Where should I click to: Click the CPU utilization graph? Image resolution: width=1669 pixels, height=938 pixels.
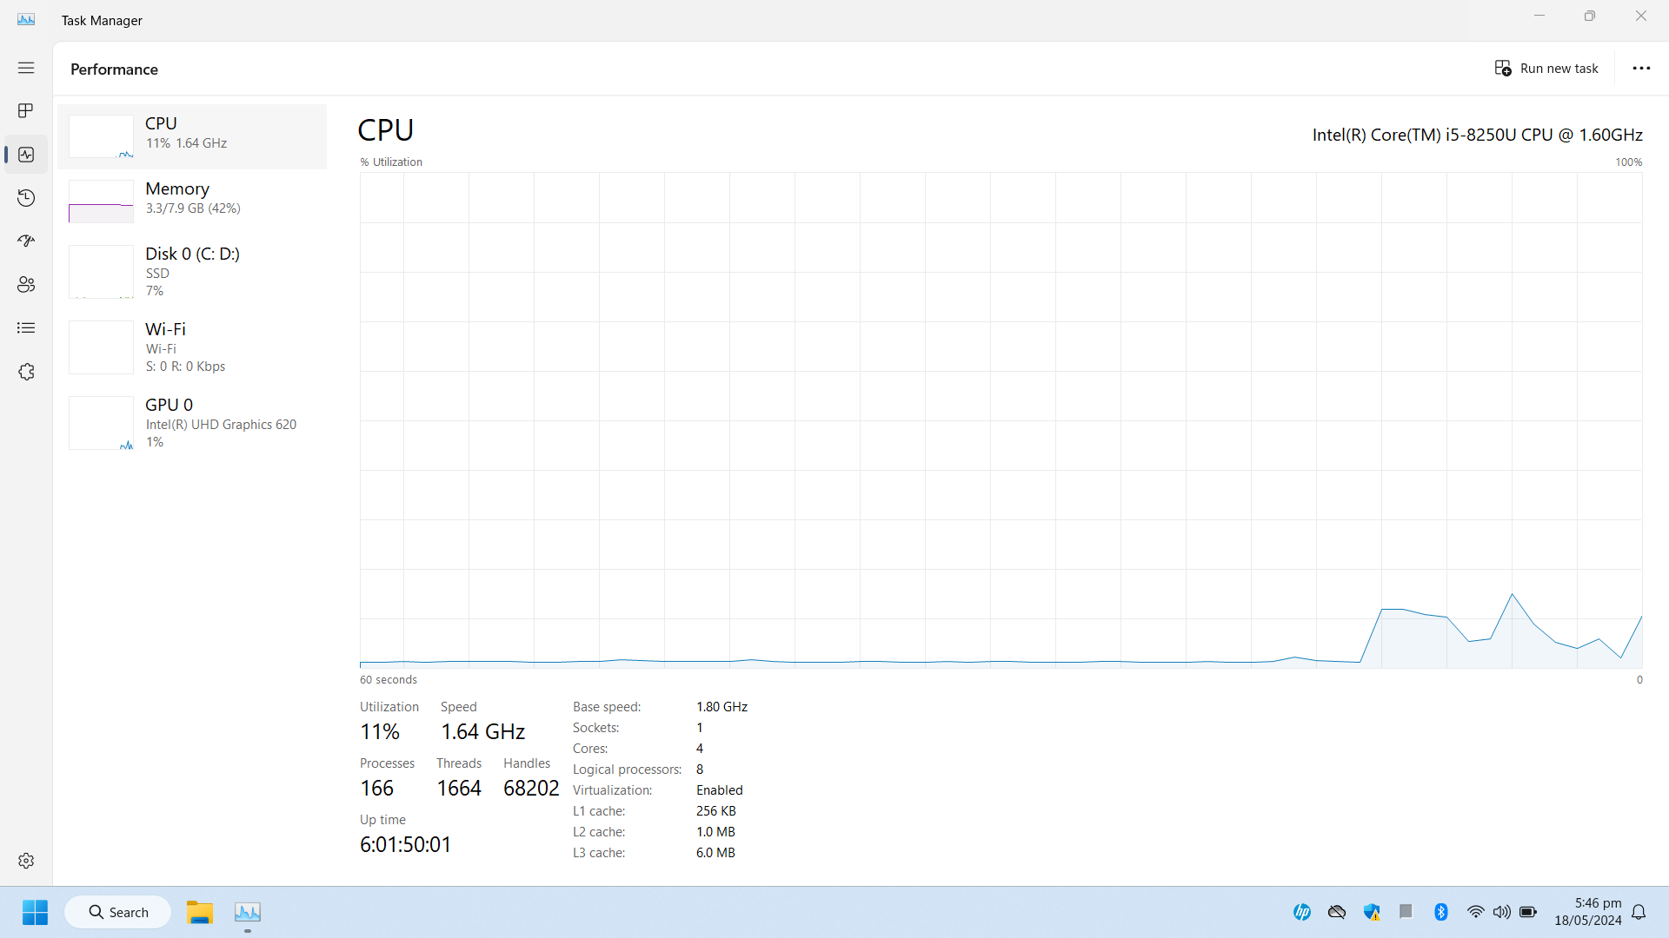[1001, 420]
